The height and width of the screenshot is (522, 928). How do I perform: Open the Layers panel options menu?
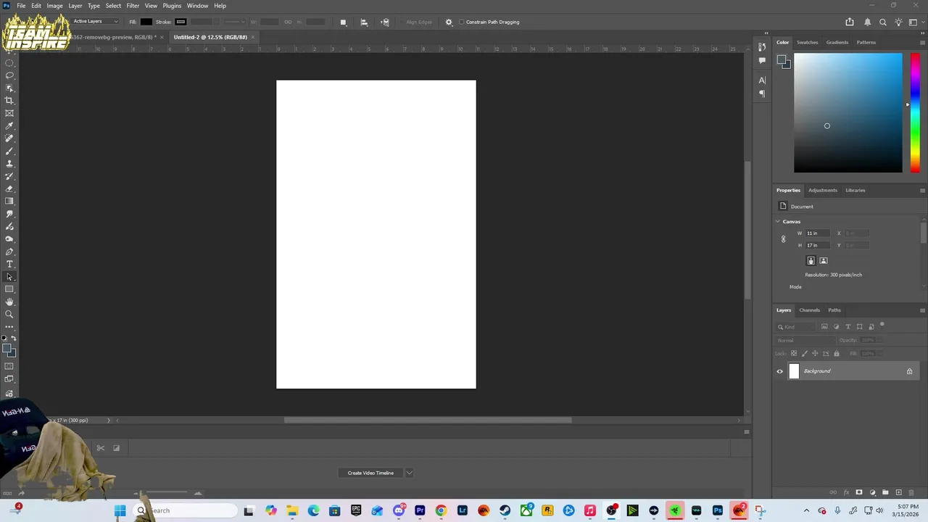pyautogui.click(x=922, y=310)
